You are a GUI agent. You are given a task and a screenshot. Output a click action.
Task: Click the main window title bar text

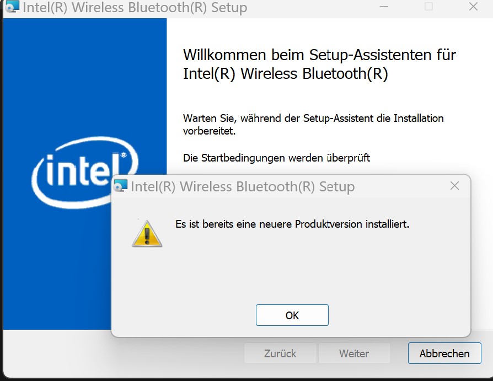(135, 7)
